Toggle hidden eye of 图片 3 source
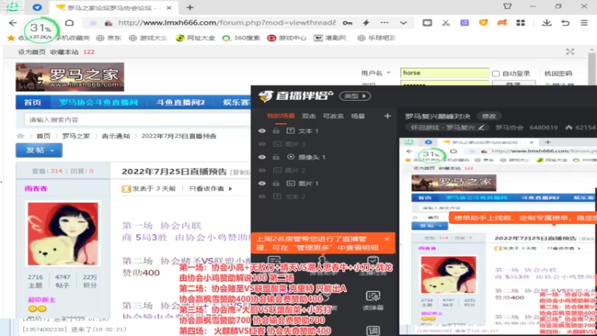 (262, 144)
